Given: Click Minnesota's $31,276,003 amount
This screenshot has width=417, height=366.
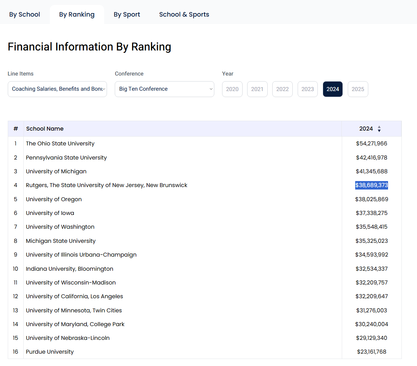Looking at the screenshot, I should (x=371, y=311).
